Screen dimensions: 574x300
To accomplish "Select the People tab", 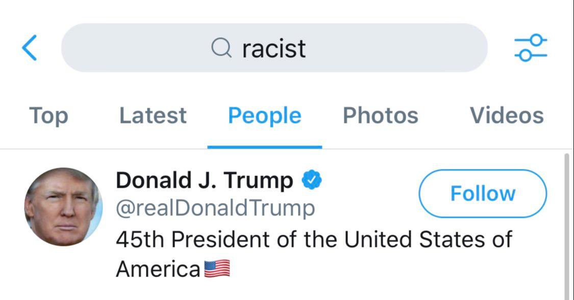I will (265, 116).
